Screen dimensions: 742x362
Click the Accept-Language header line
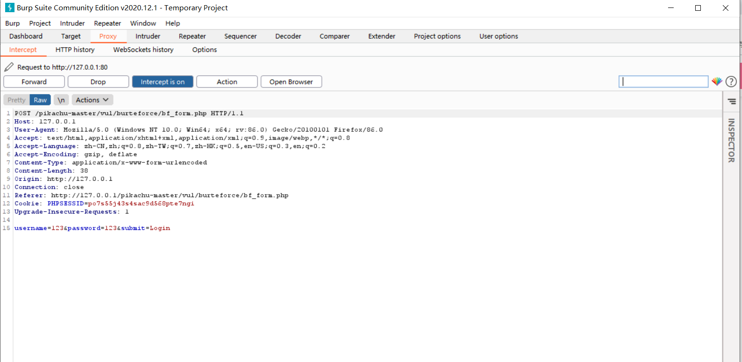point(170,146)
